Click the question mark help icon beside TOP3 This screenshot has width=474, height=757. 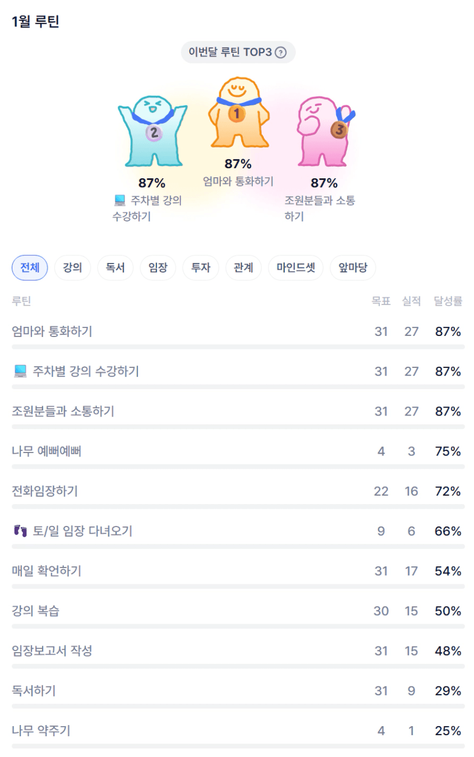[x=281, y=53]
